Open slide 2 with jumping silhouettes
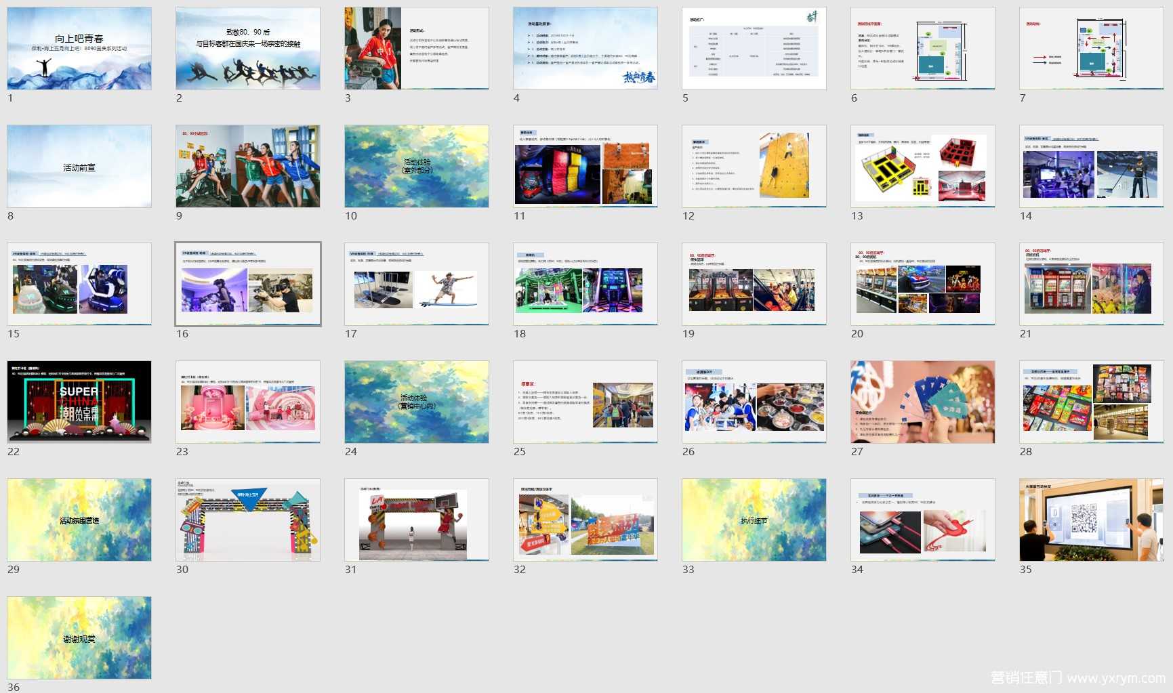 coord(248,49)
